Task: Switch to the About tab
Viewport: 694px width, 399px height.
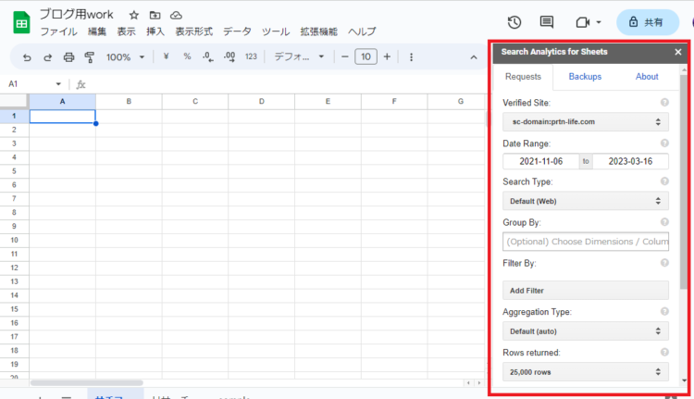Action: point(647,77)
